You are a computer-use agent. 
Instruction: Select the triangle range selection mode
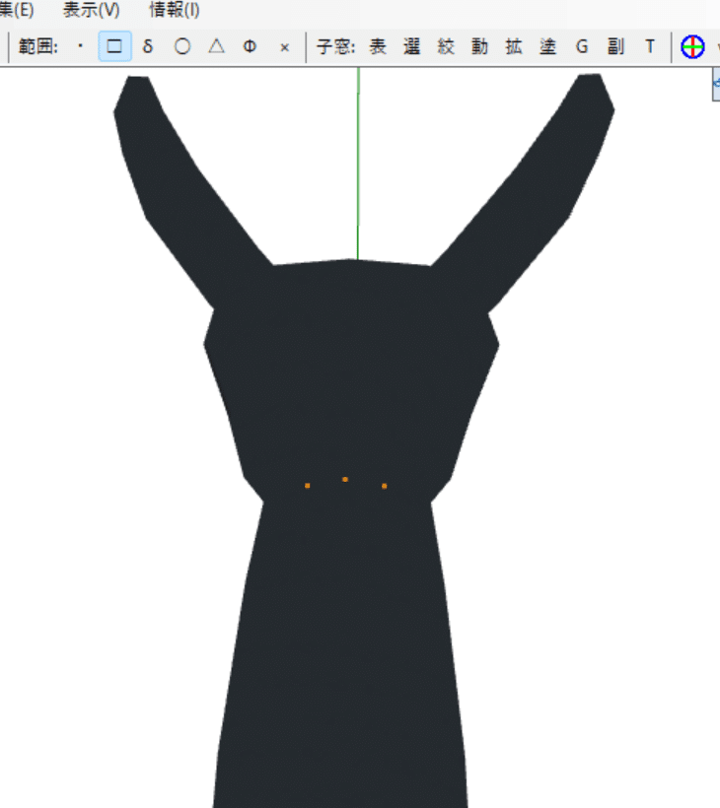[x=216, y=46]
